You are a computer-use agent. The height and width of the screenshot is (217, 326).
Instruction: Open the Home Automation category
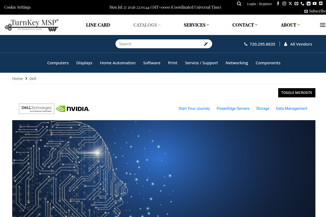click(118, 63)
